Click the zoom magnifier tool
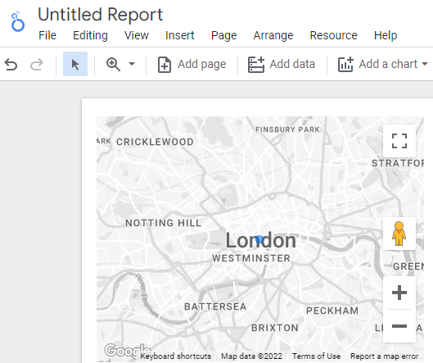 [113, 64]
